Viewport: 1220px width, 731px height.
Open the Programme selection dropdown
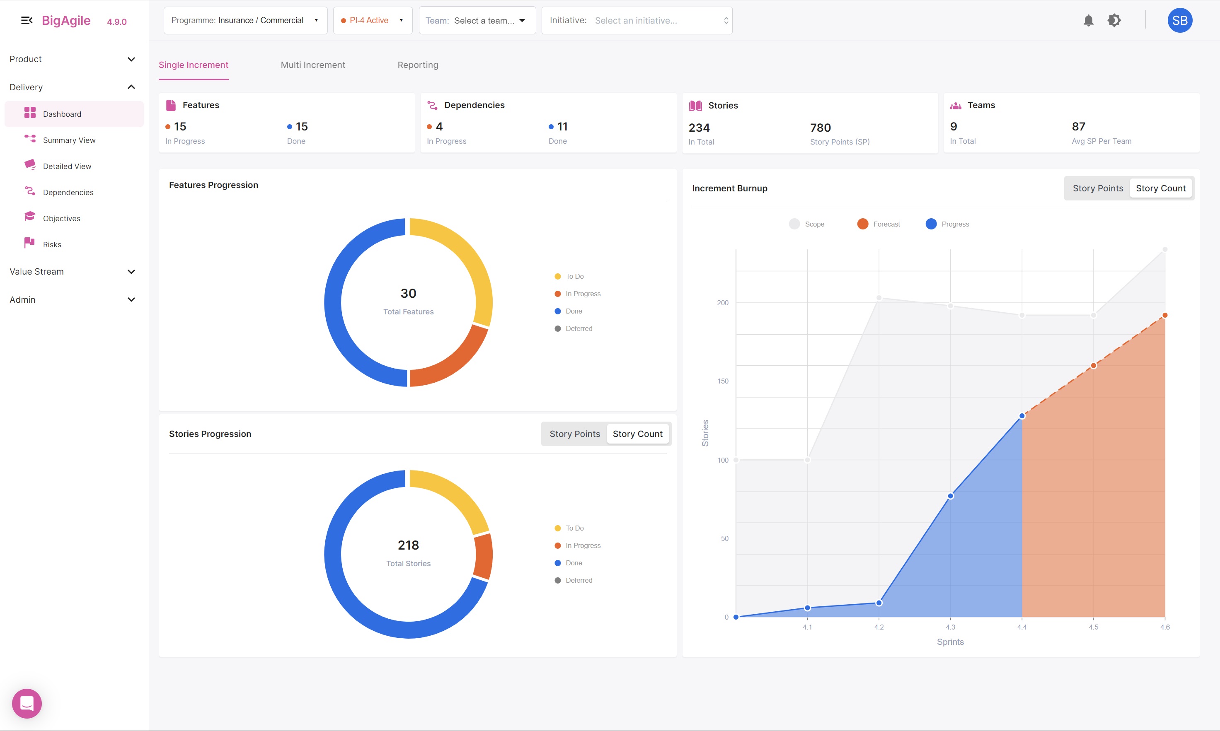245,20
